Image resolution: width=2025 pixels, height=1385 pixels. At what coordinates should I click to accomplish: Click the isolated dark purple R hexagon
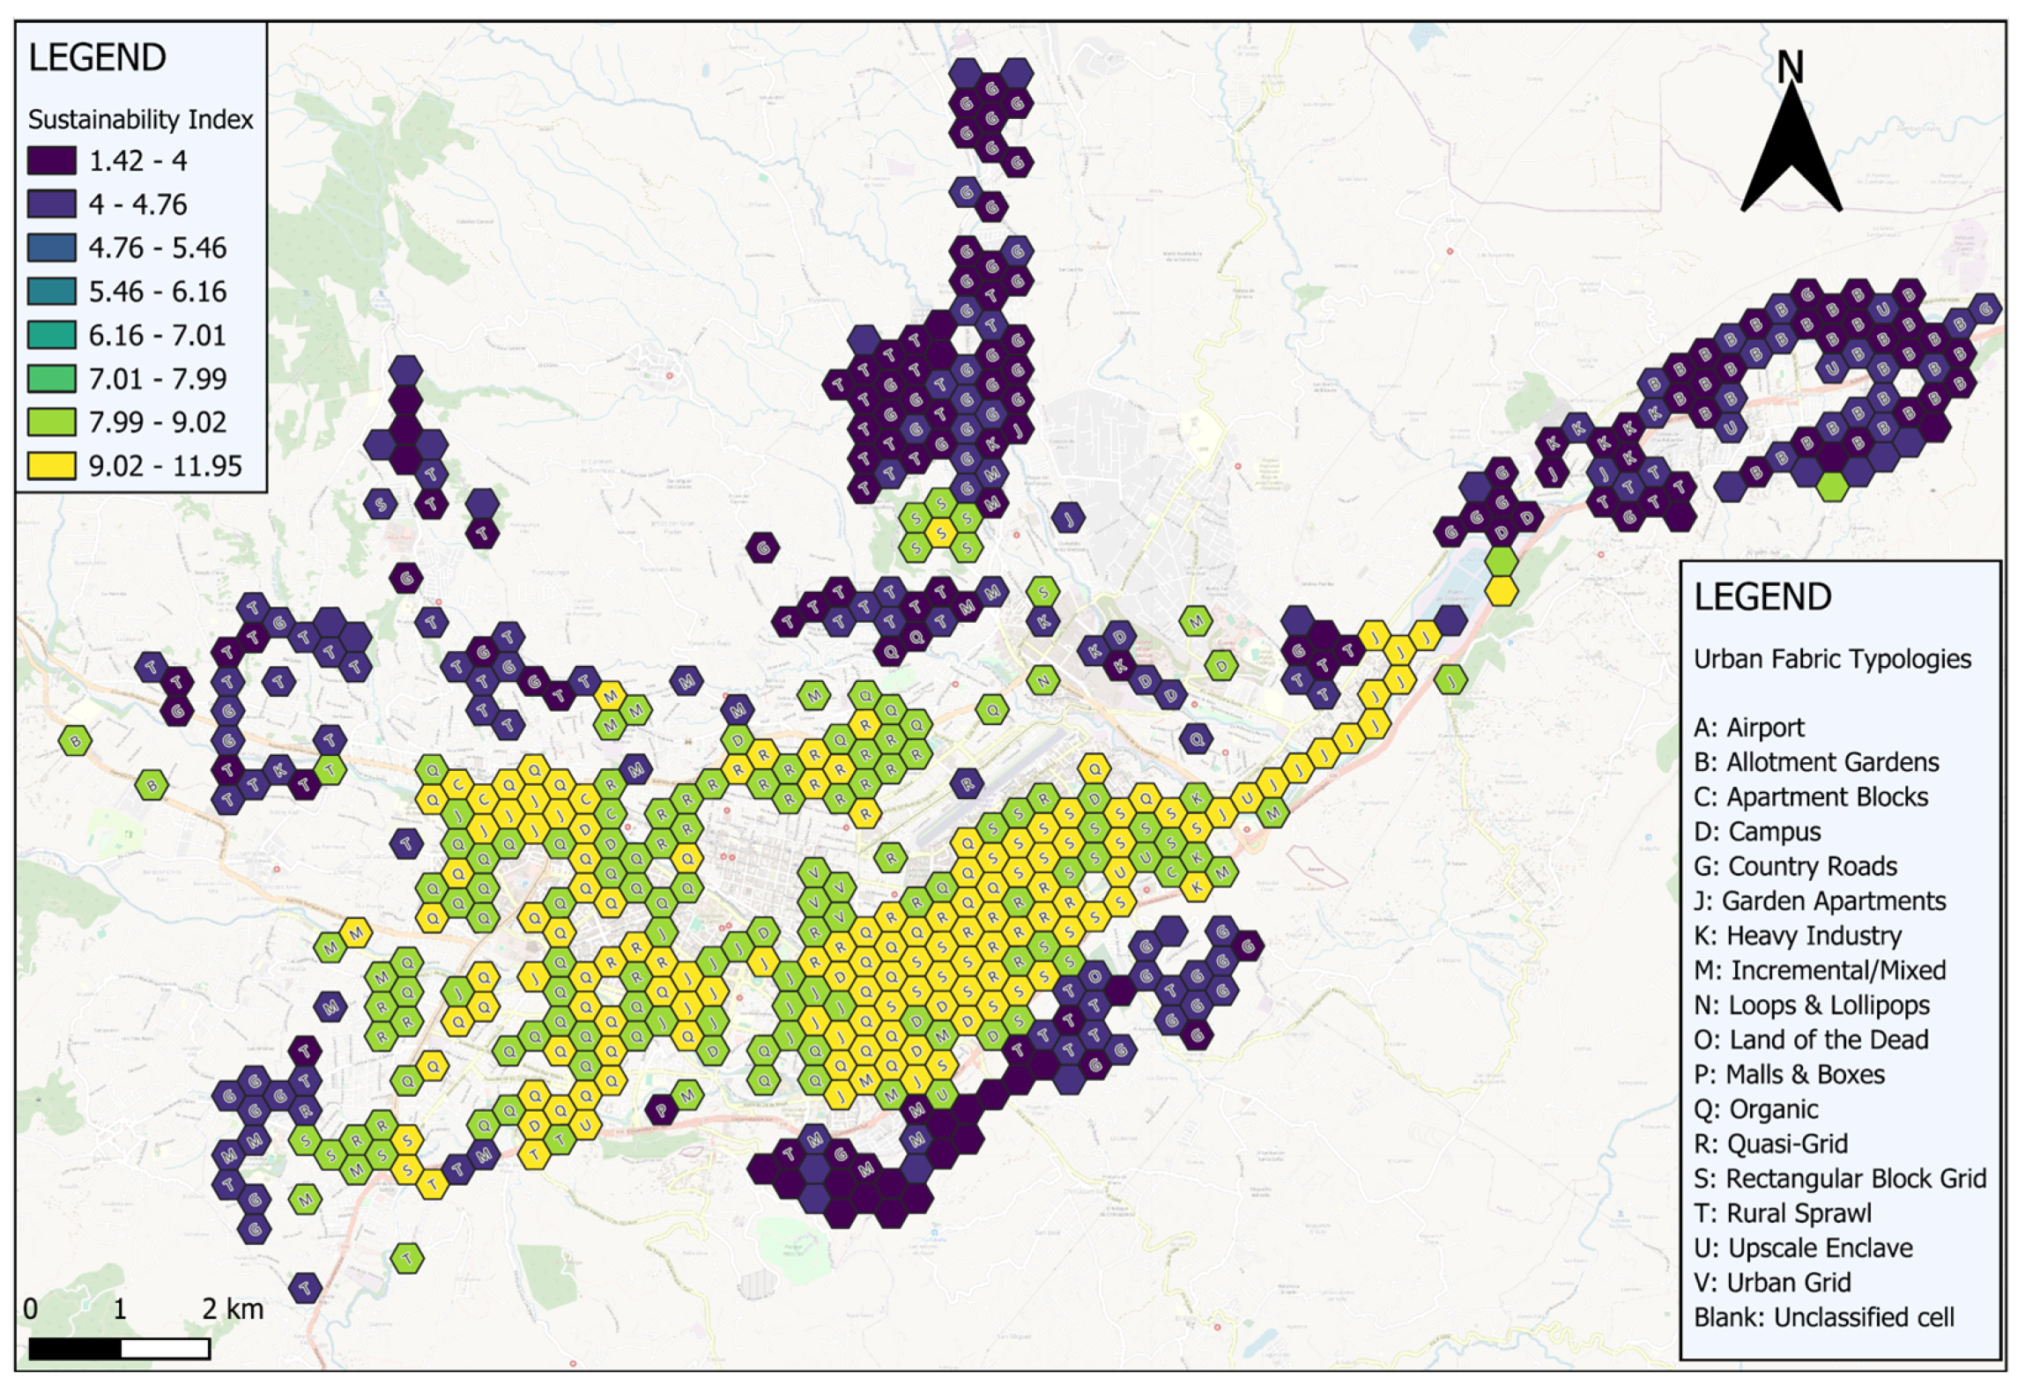click(x=967, y=782)
